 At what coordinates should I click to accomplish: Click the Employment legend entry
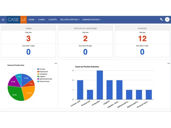point(42,72)
